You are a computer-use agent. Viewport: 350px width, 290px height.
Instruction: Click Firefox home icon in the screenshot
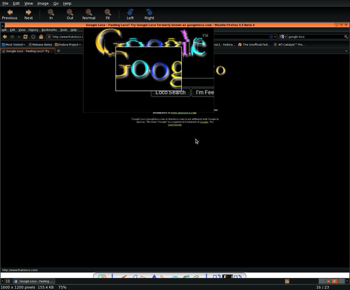41,37
